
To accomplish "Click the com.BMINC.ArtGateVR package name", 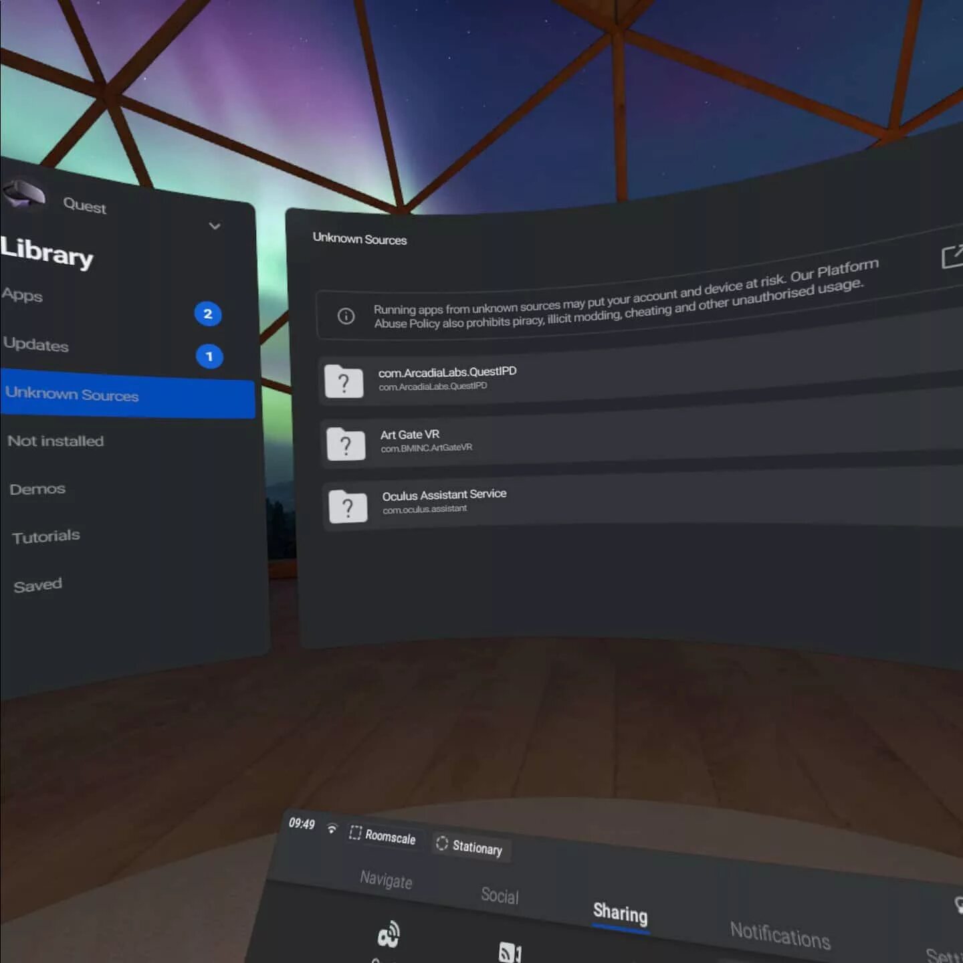I will pos(427,448).
